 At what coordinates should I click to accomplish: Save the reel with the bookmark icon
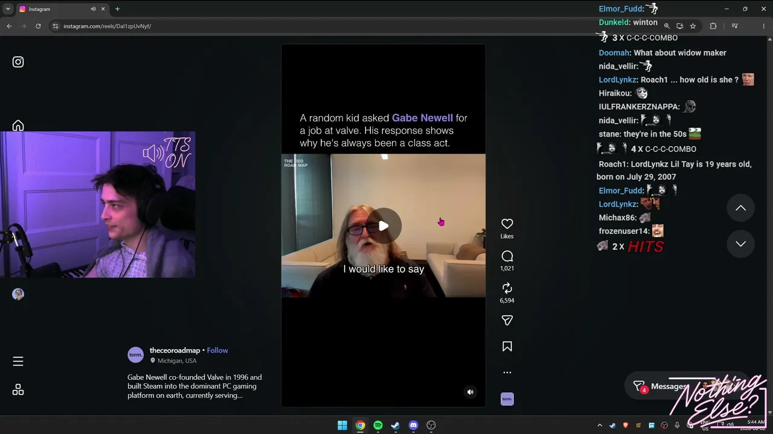pos(507,347)
